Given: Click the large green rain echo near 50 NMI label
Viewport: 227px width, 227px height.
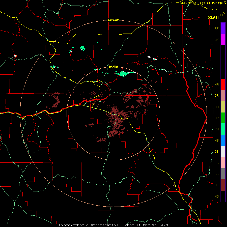Looking at the screenshot, I should (x=123, y=74).
